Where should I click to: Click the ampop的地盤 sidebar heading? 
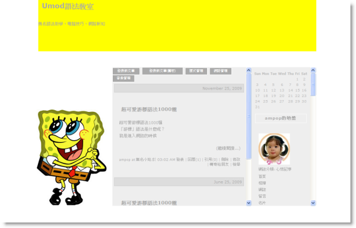pos(281,118)
